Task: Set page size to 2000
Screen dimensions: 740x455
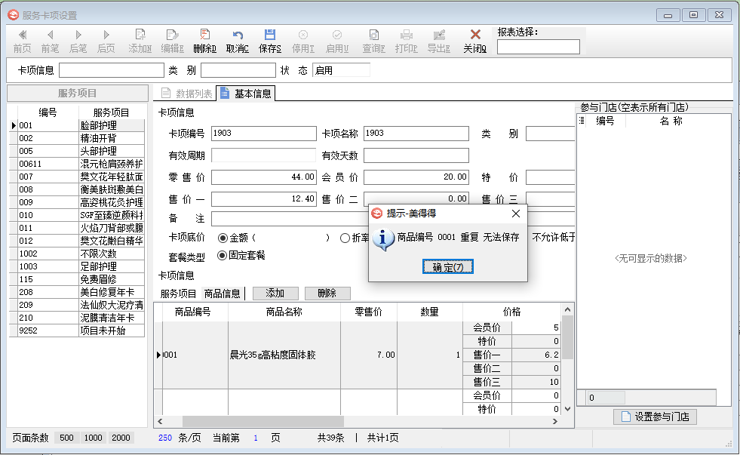Action: pyautogui.click(x=121, y=438)
